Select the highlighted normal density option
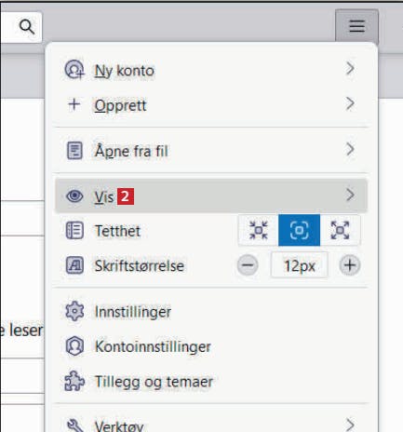Image resolution: width=403 pixels, height=432 pixels. coord(299,230)
